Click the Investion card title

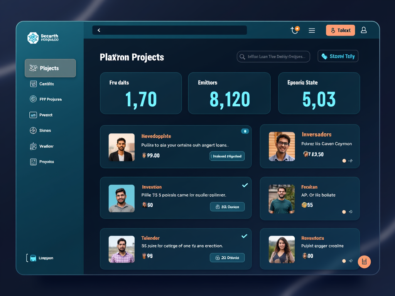click(x=152, y=187)
